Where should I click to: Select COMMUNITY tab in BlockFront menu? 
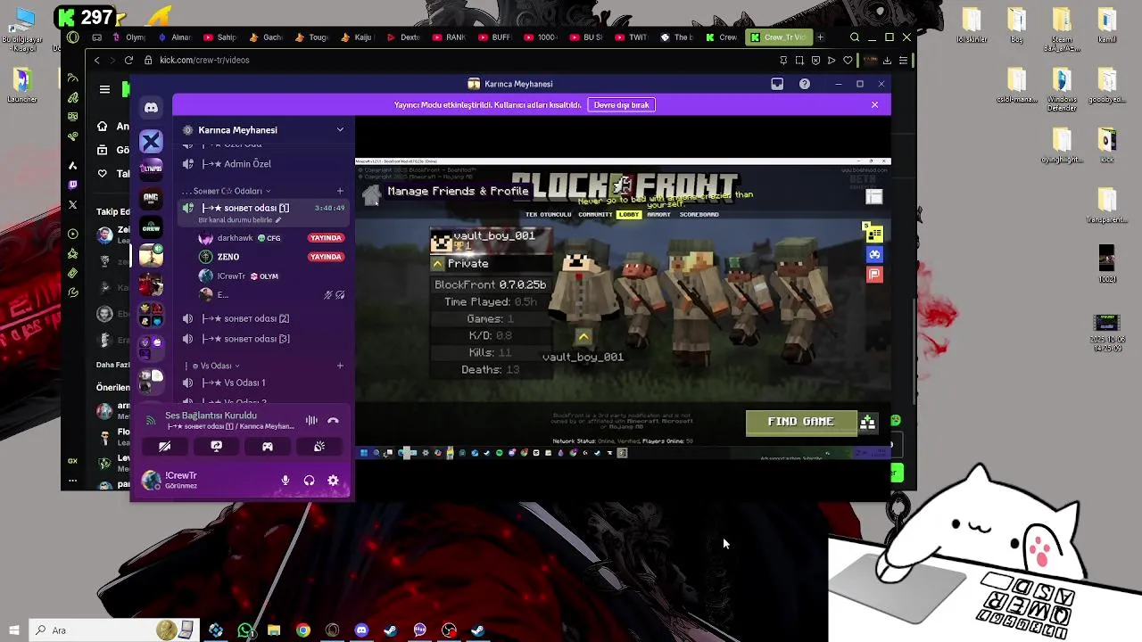[595, 215]
